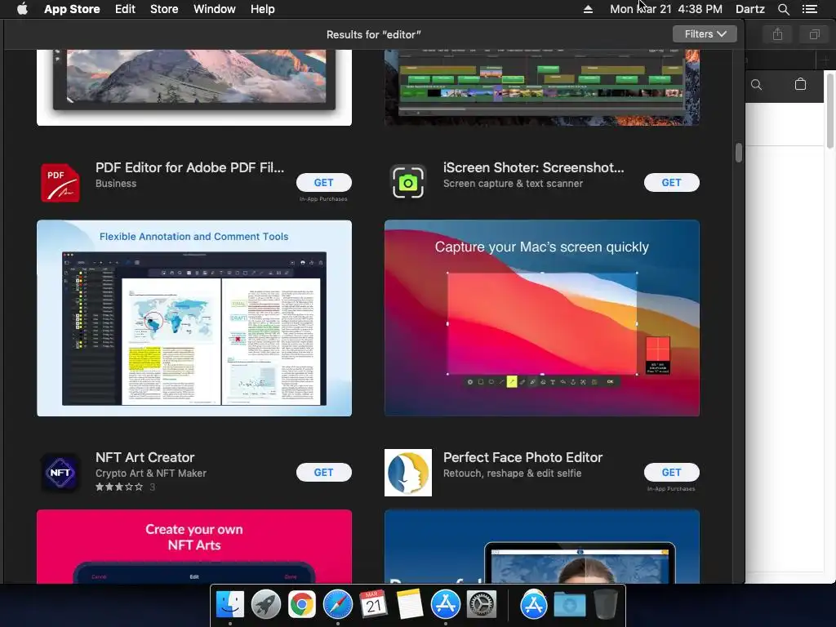Open the Window menu
The height and width of the screenshot is (627, 836).
tap(215, 9)
